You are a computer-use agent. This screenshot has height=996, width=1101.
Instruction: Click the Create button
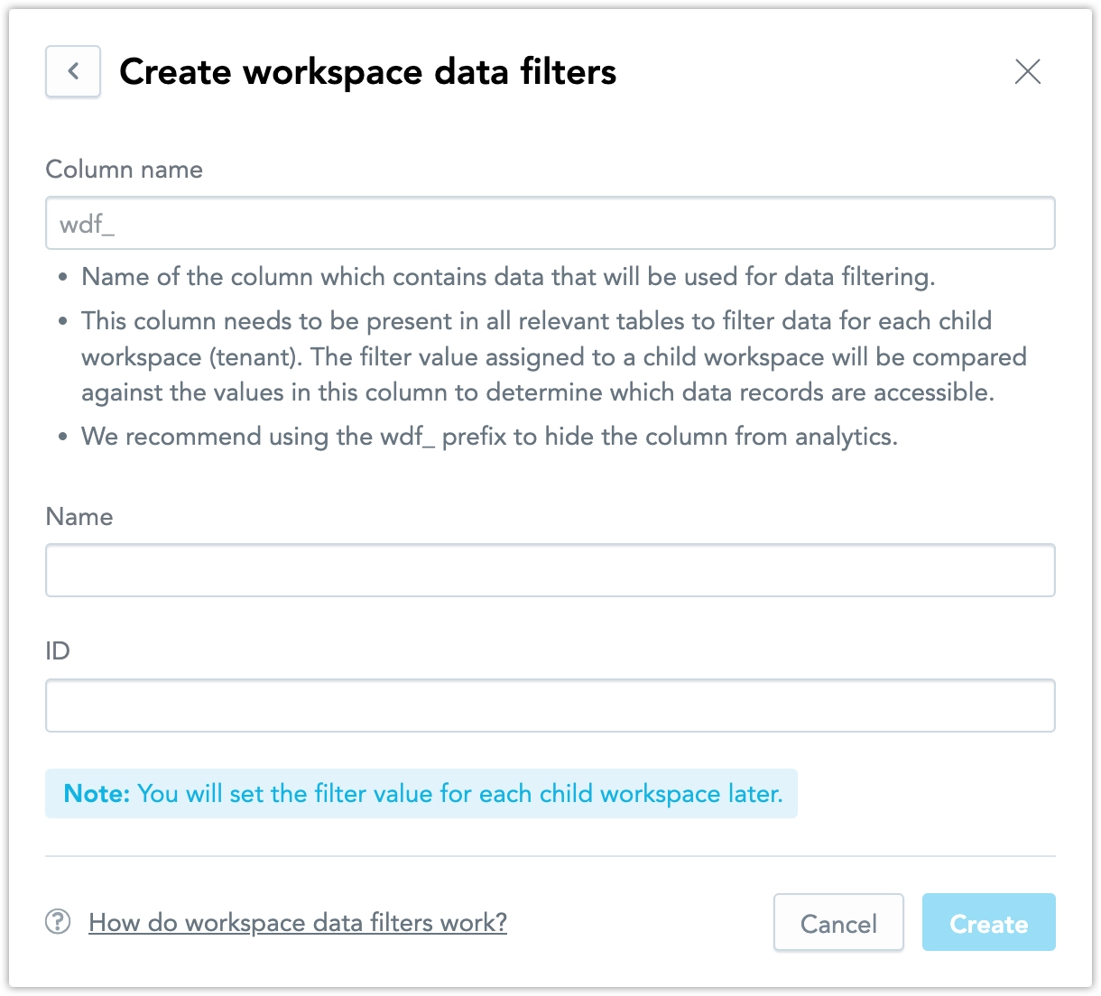(988, 922)
